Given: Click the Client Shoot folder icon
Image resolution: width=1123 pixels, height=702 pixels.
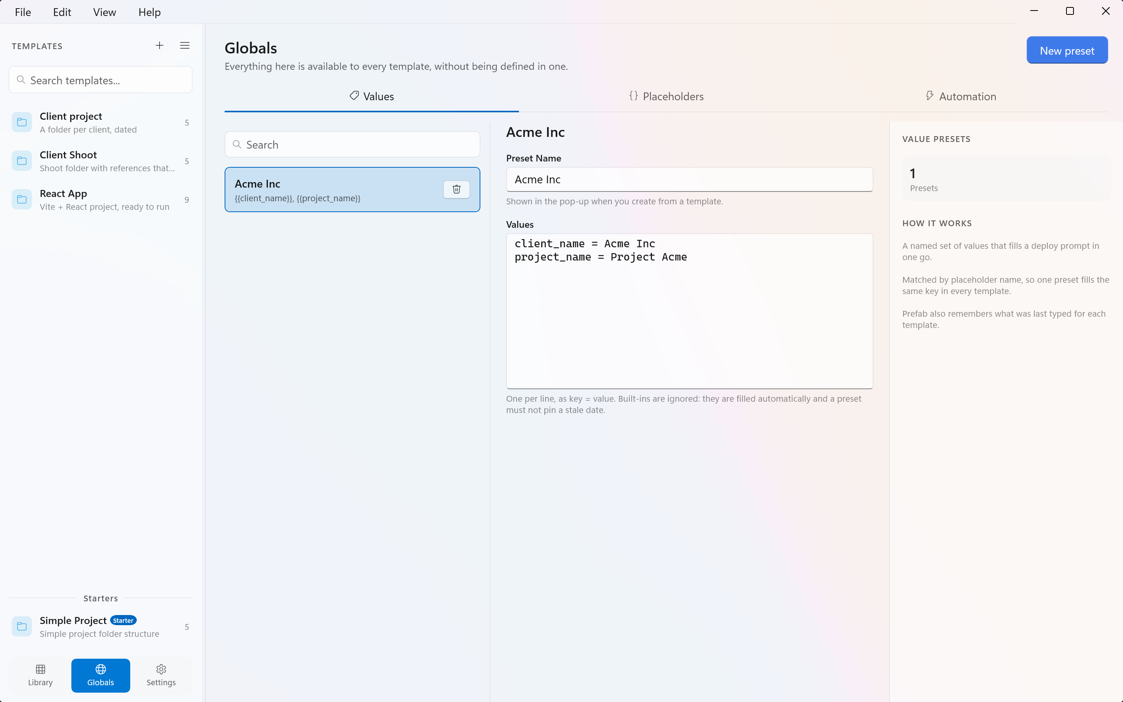Looking at the screenshot, I should [22, 161].
